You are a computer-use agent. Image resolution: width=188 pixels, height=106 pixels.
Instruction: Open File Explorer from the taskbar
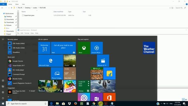tap(57, 104)
